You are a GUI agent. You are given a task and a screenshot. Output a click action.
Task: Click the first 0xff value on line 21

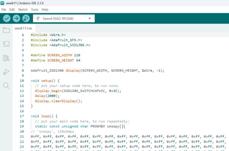coord(35,137)
